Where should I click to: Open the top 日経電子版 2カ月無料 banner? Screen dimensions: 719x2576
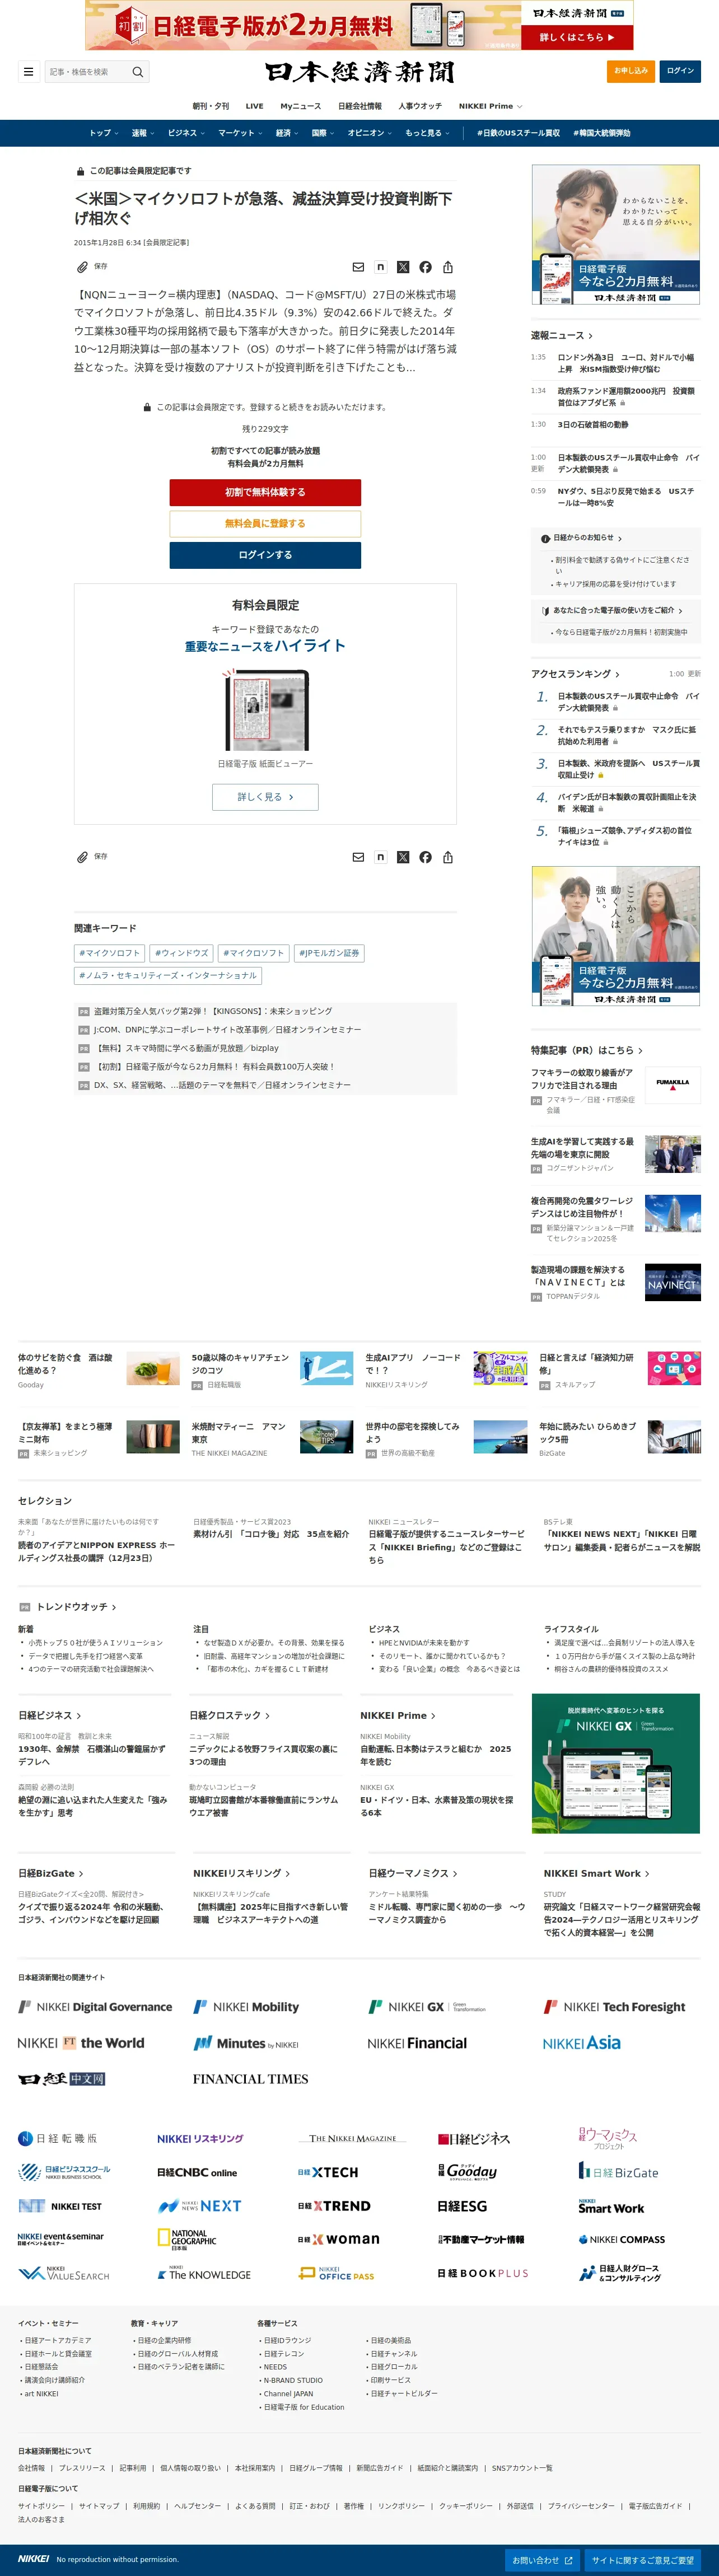[x=359, y=26]
